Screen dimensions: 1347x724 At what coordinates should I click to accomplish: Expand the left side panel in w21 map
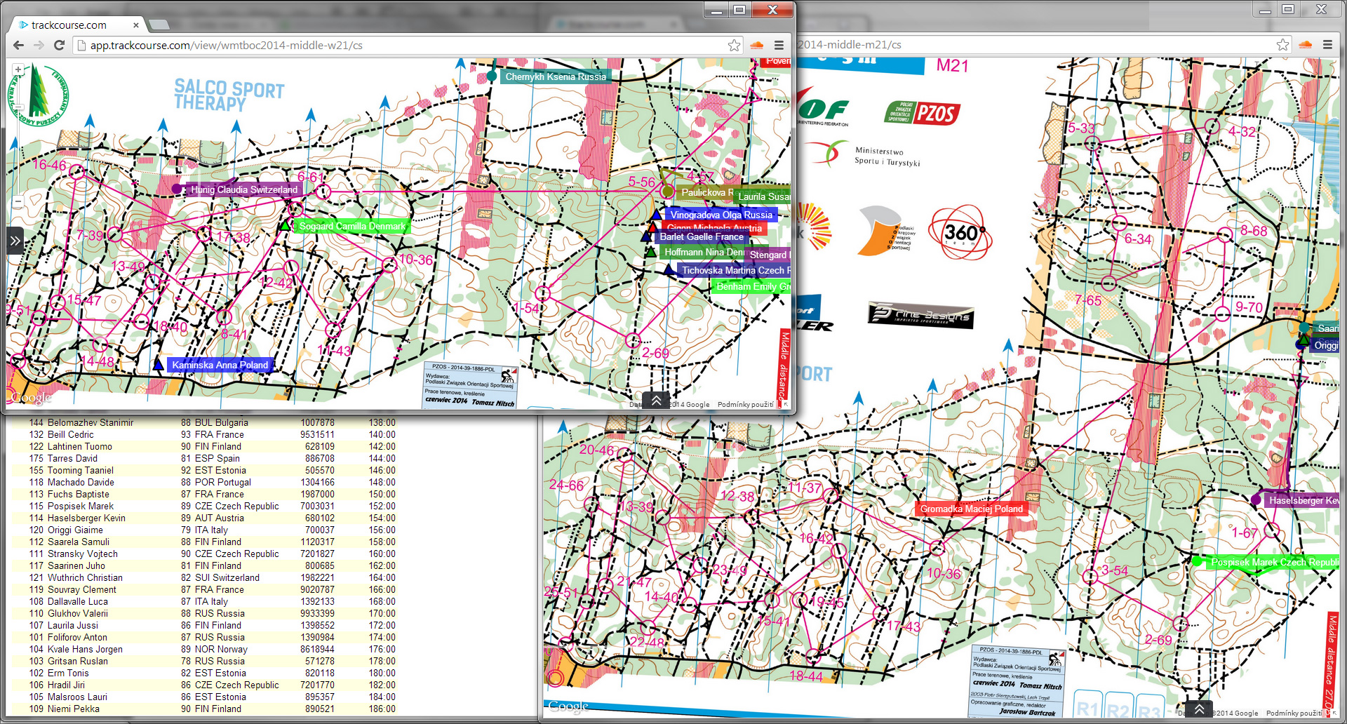[15, 241]
